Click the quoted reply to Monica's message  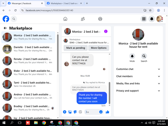click(88, 88)
